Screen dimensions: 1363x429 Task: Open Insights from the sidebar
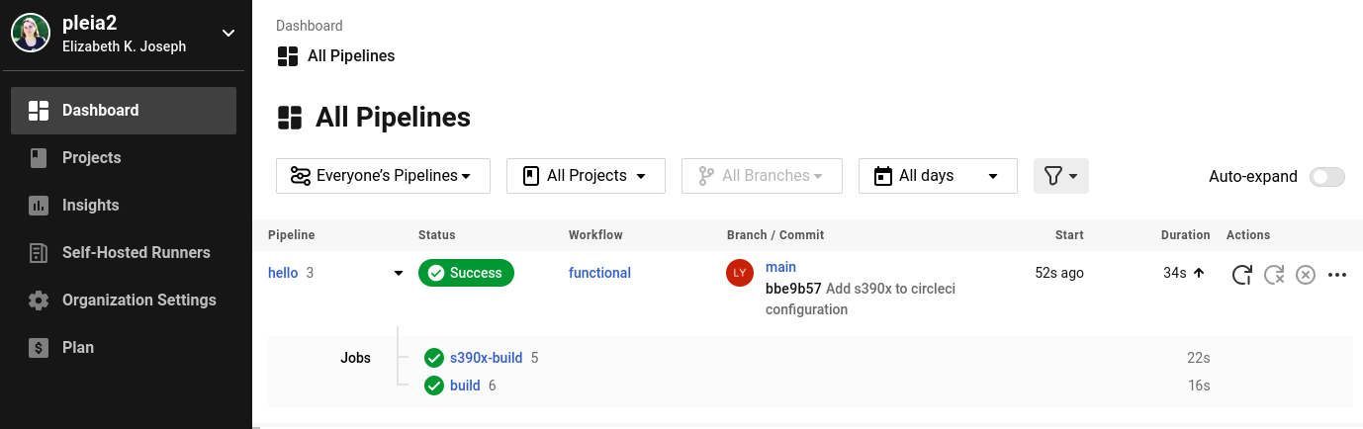pyautogui.click(x=90, y=206)
